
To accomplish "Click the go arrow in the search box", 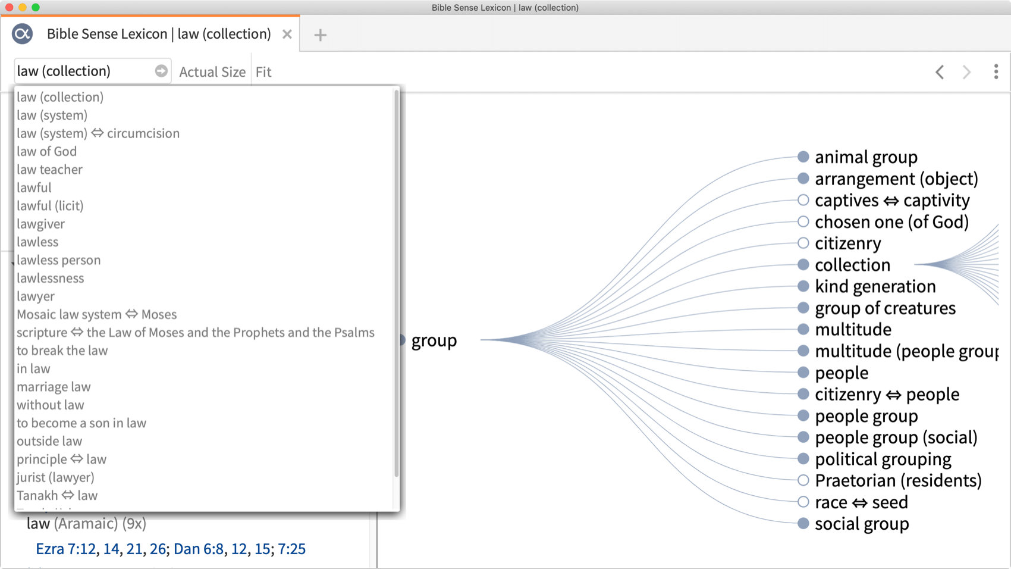I will point(161,71).
